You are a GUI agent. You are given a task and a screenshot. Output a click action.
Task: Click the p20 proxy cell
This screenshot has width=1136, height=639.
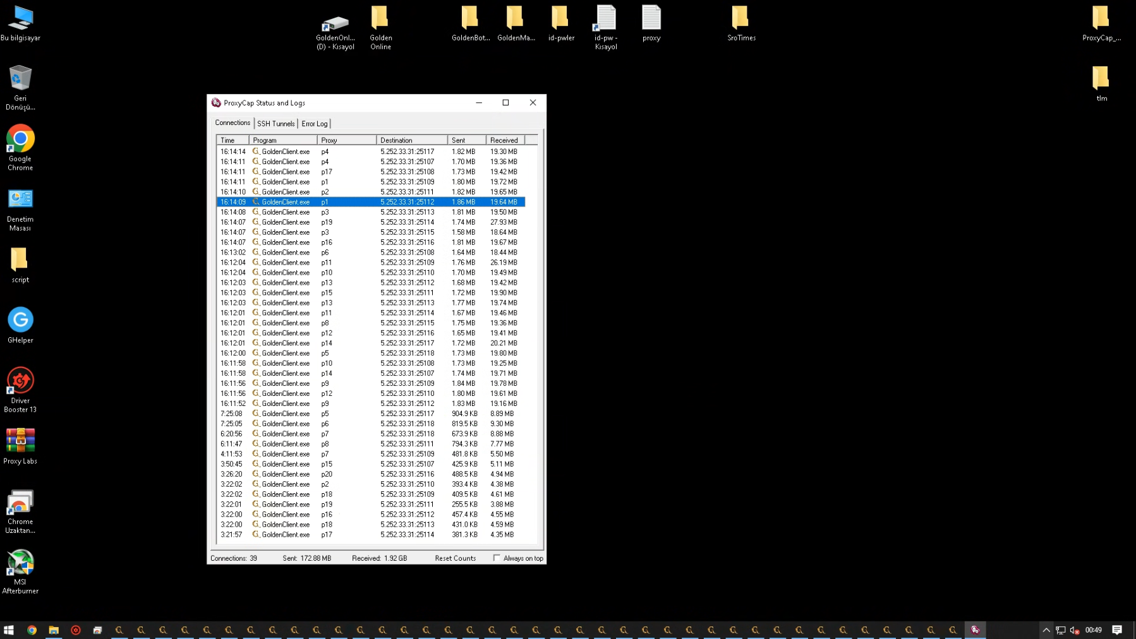click(x=327, y=474)
